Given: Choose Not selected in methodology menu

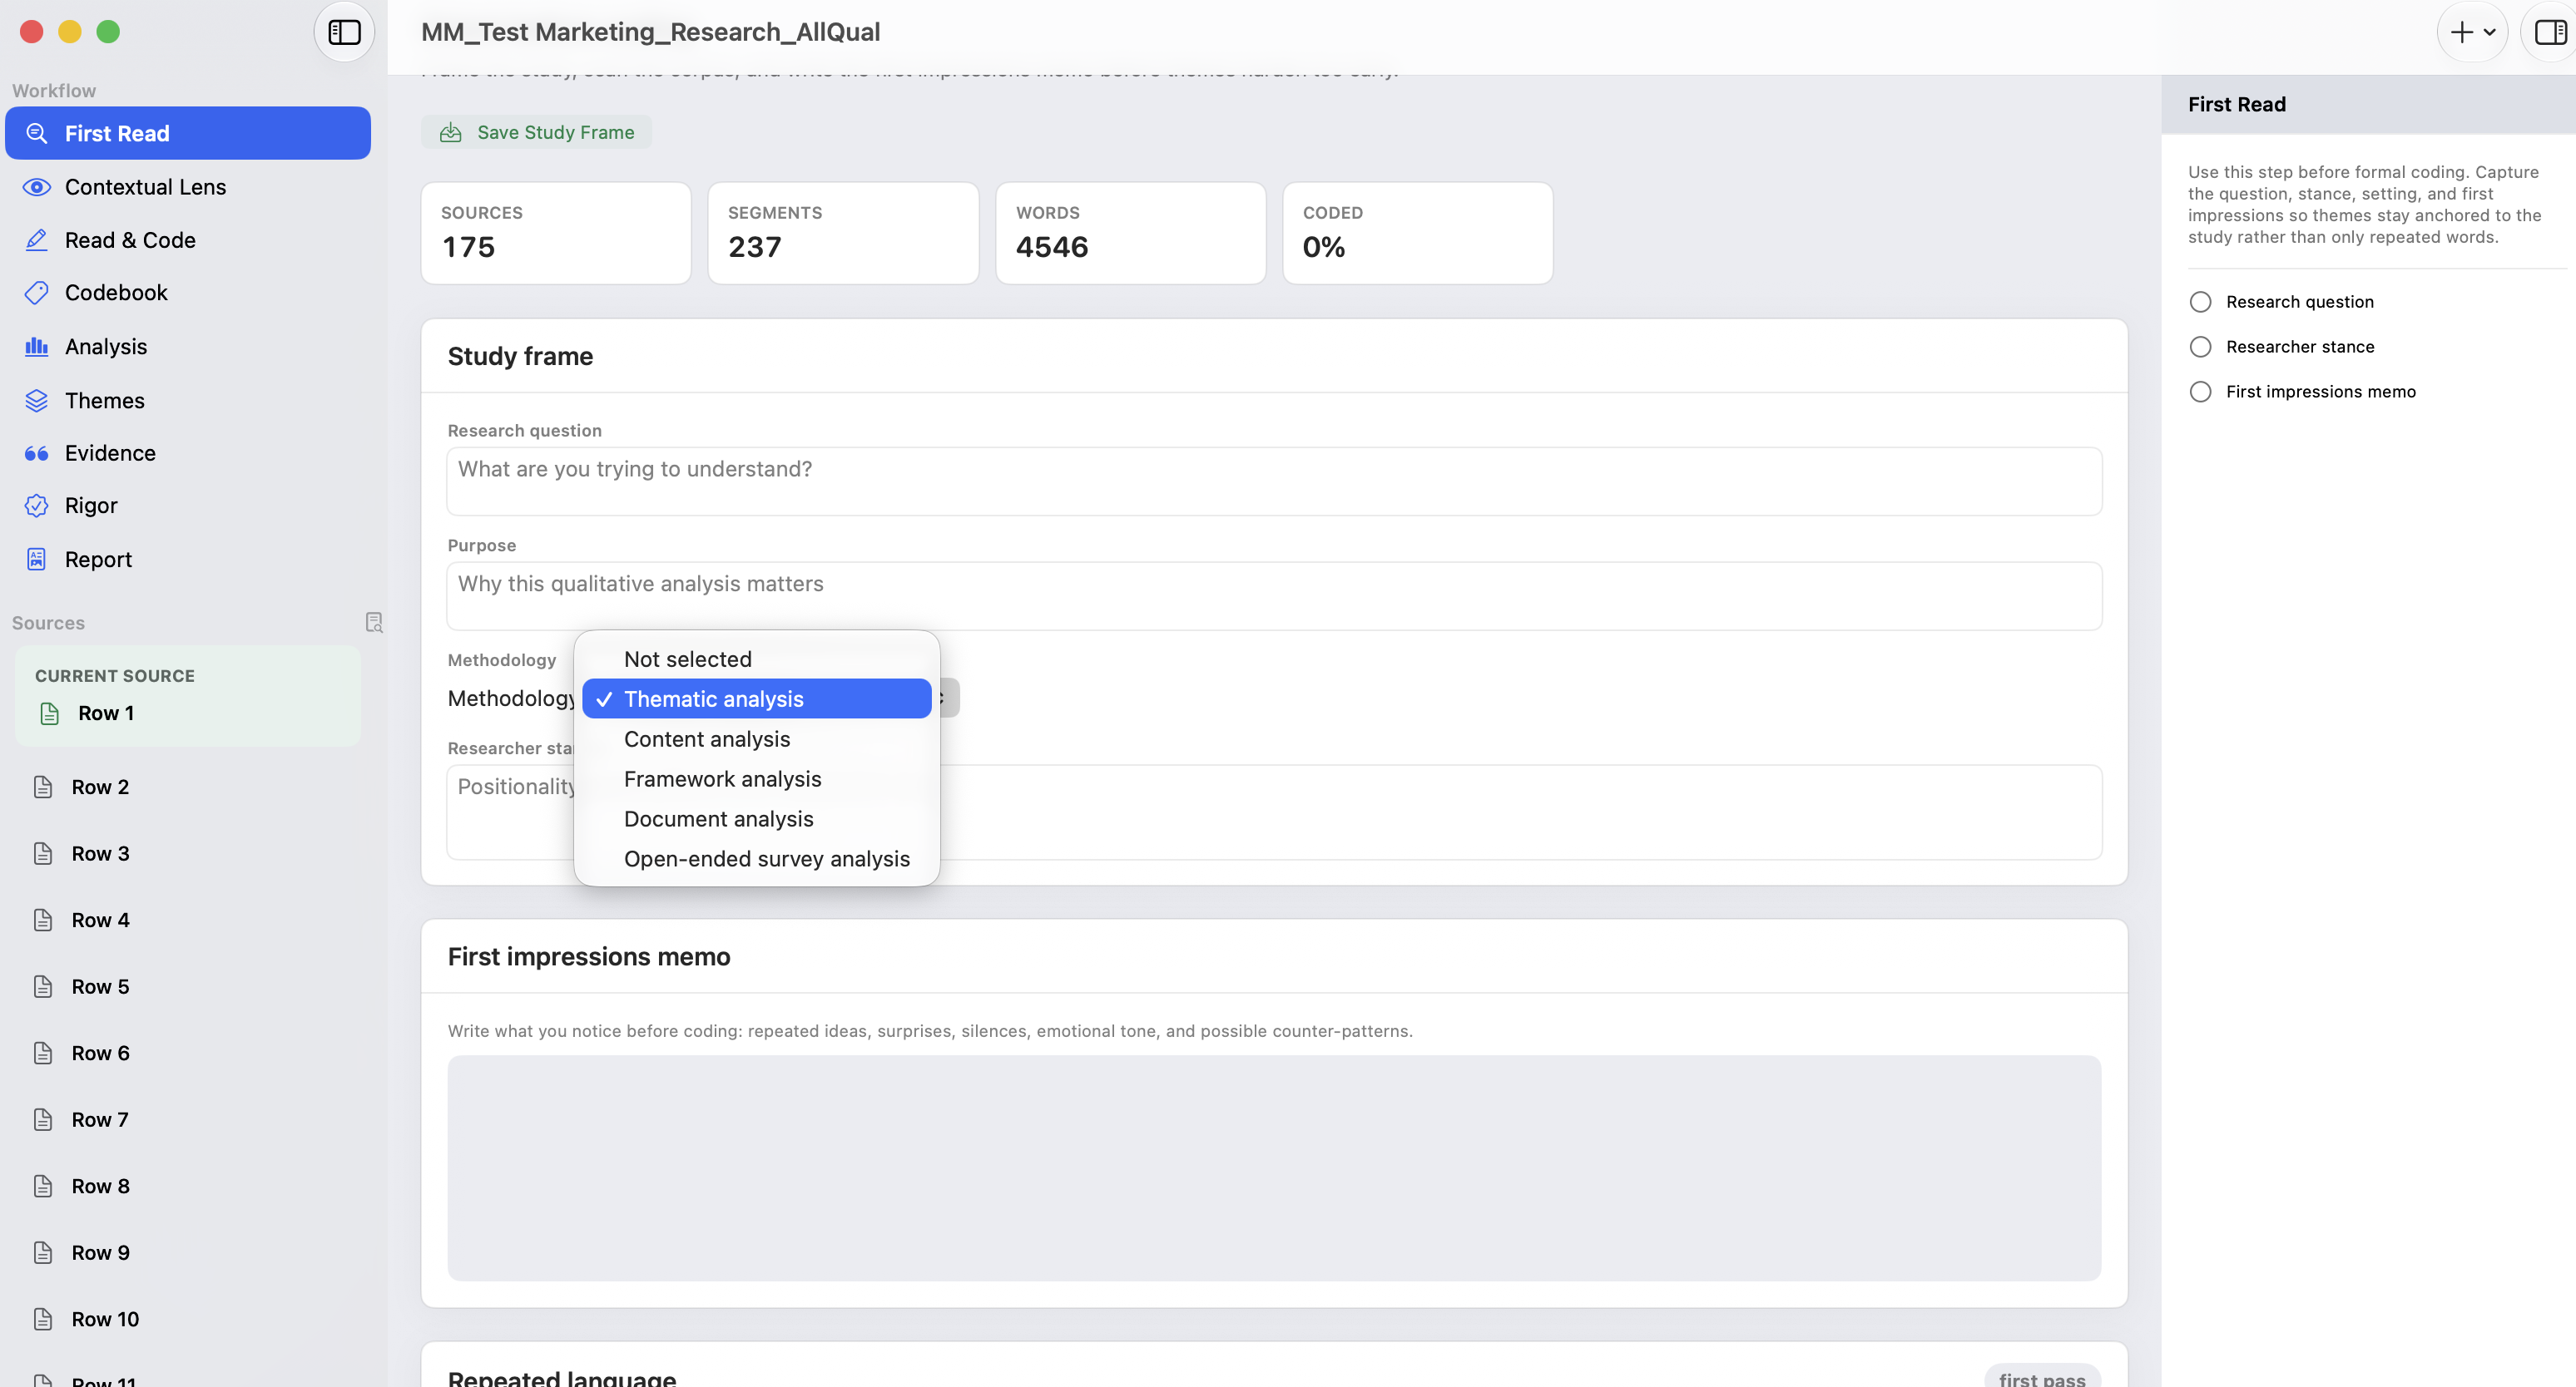Looking at the screenshot, I should [757, 659].
